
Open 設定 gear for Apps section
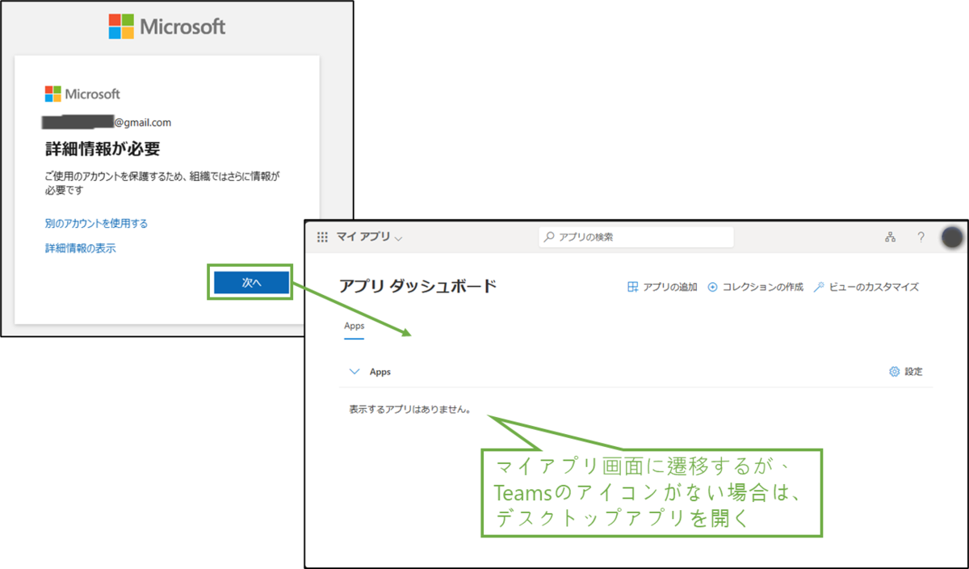pos(905,372)
